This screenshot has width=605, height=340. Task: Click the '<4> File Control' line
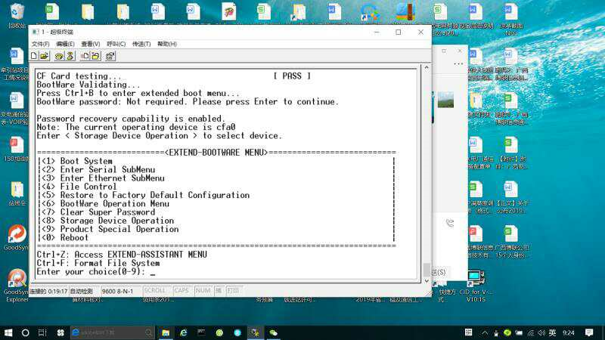[78, 187]
